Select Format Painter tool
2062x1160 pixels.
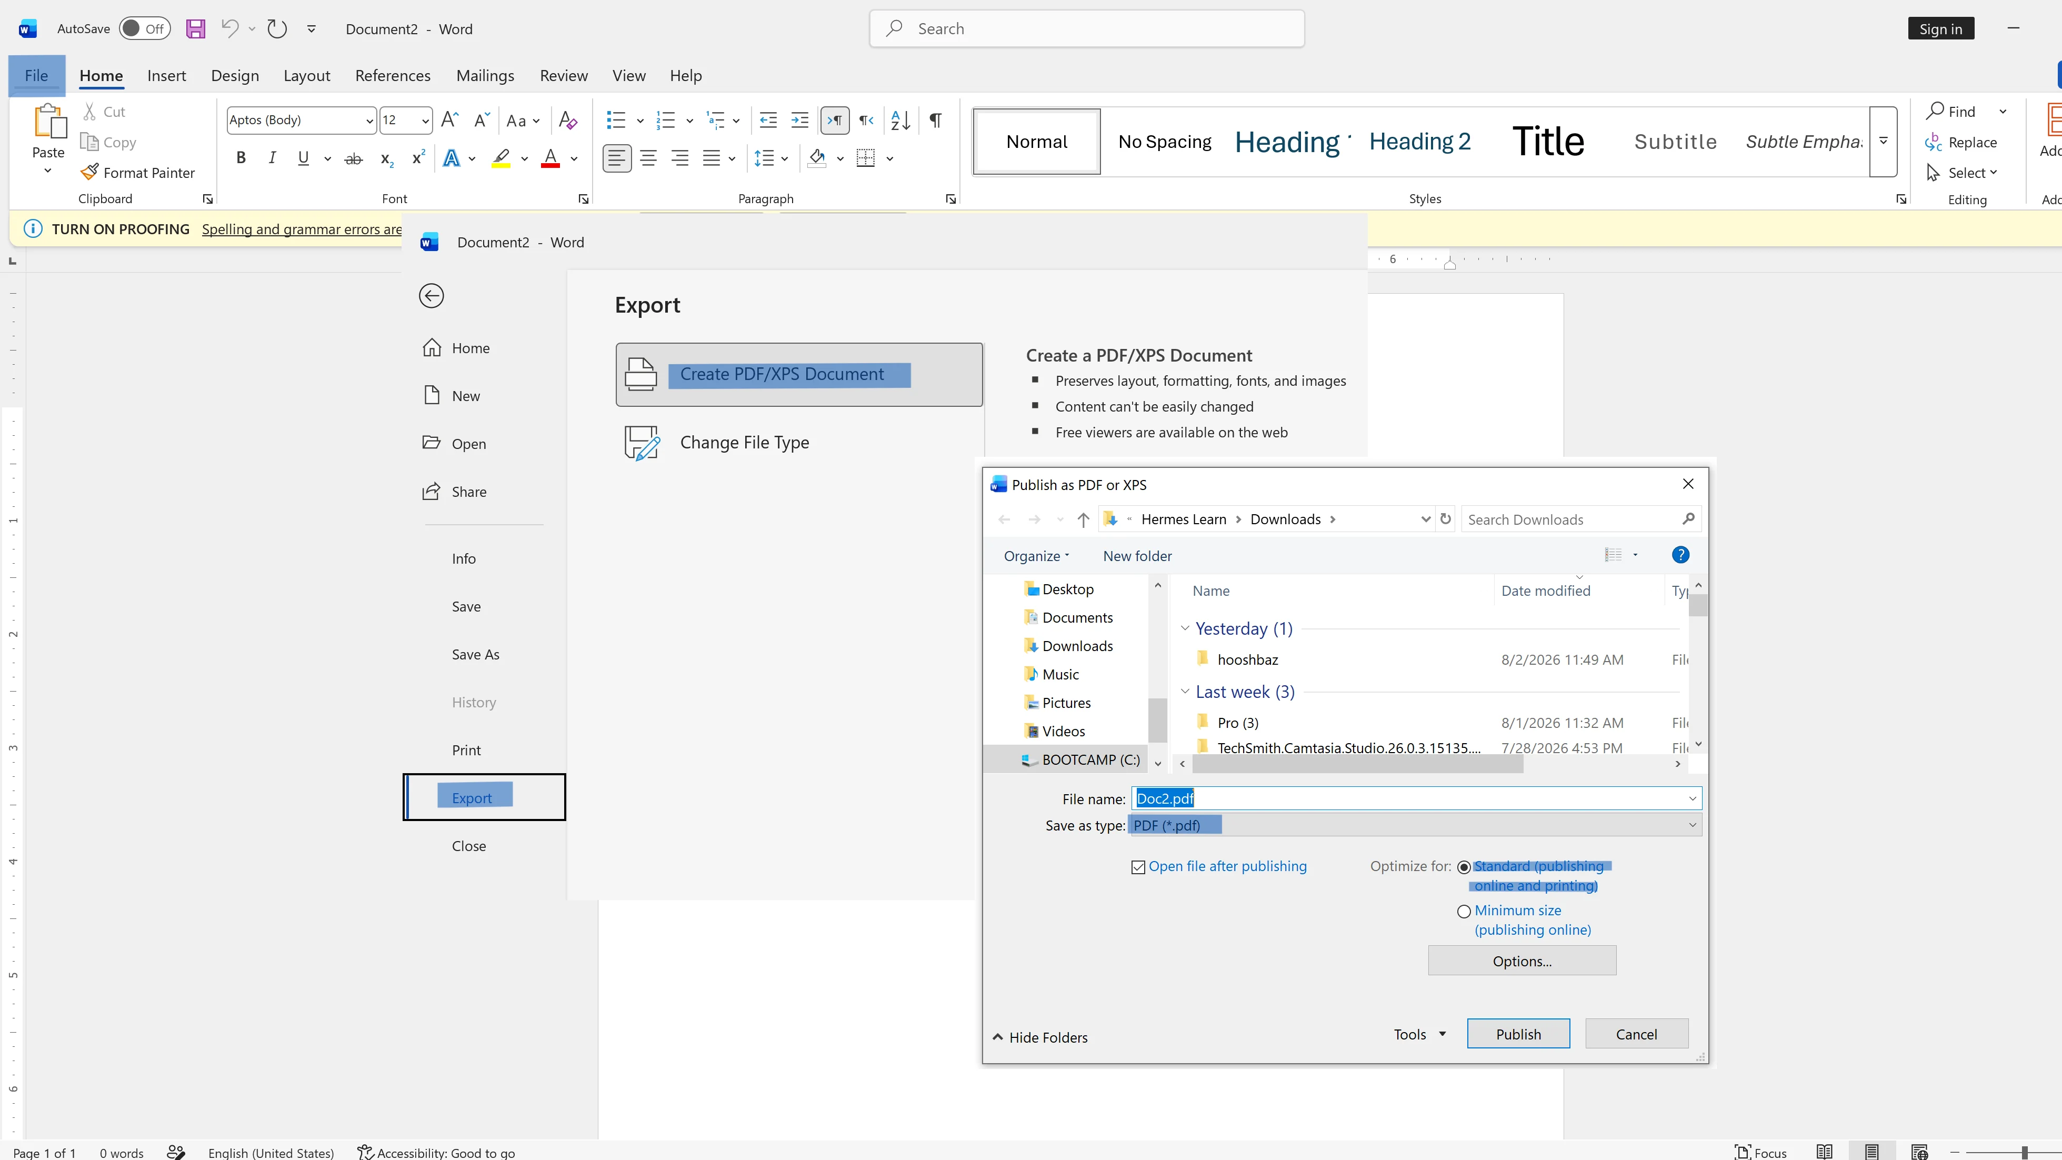click(x=138, y=172)
